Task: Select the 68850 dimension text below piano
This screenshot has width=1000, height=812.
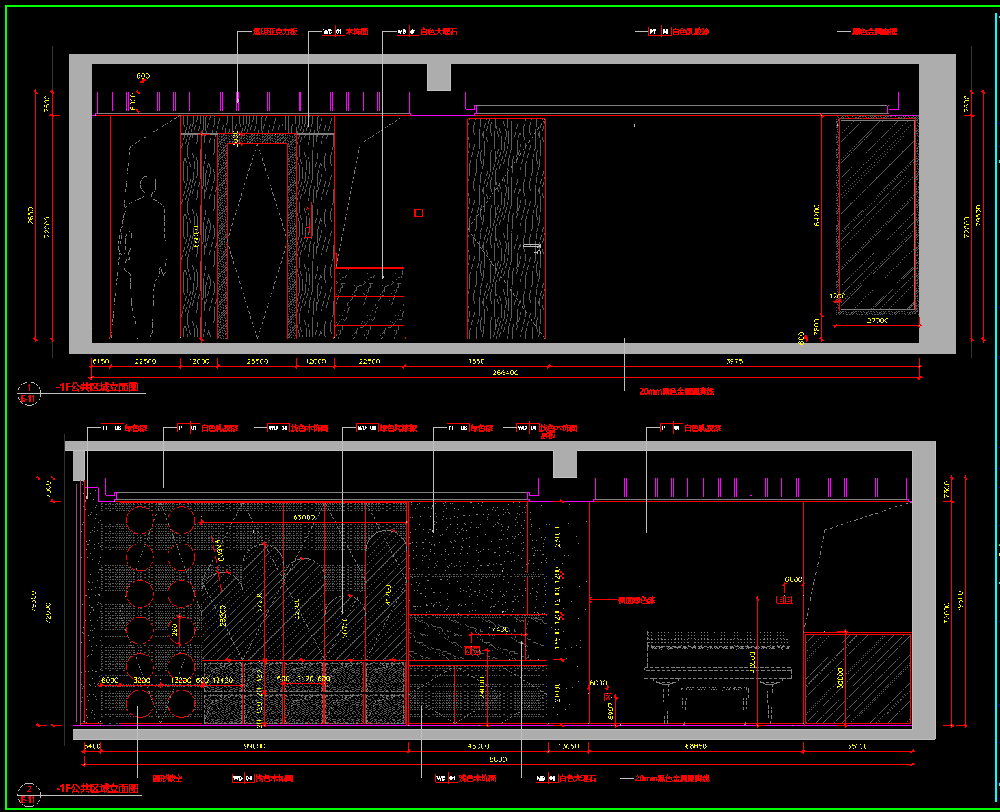Action: (x=695, y=746)
